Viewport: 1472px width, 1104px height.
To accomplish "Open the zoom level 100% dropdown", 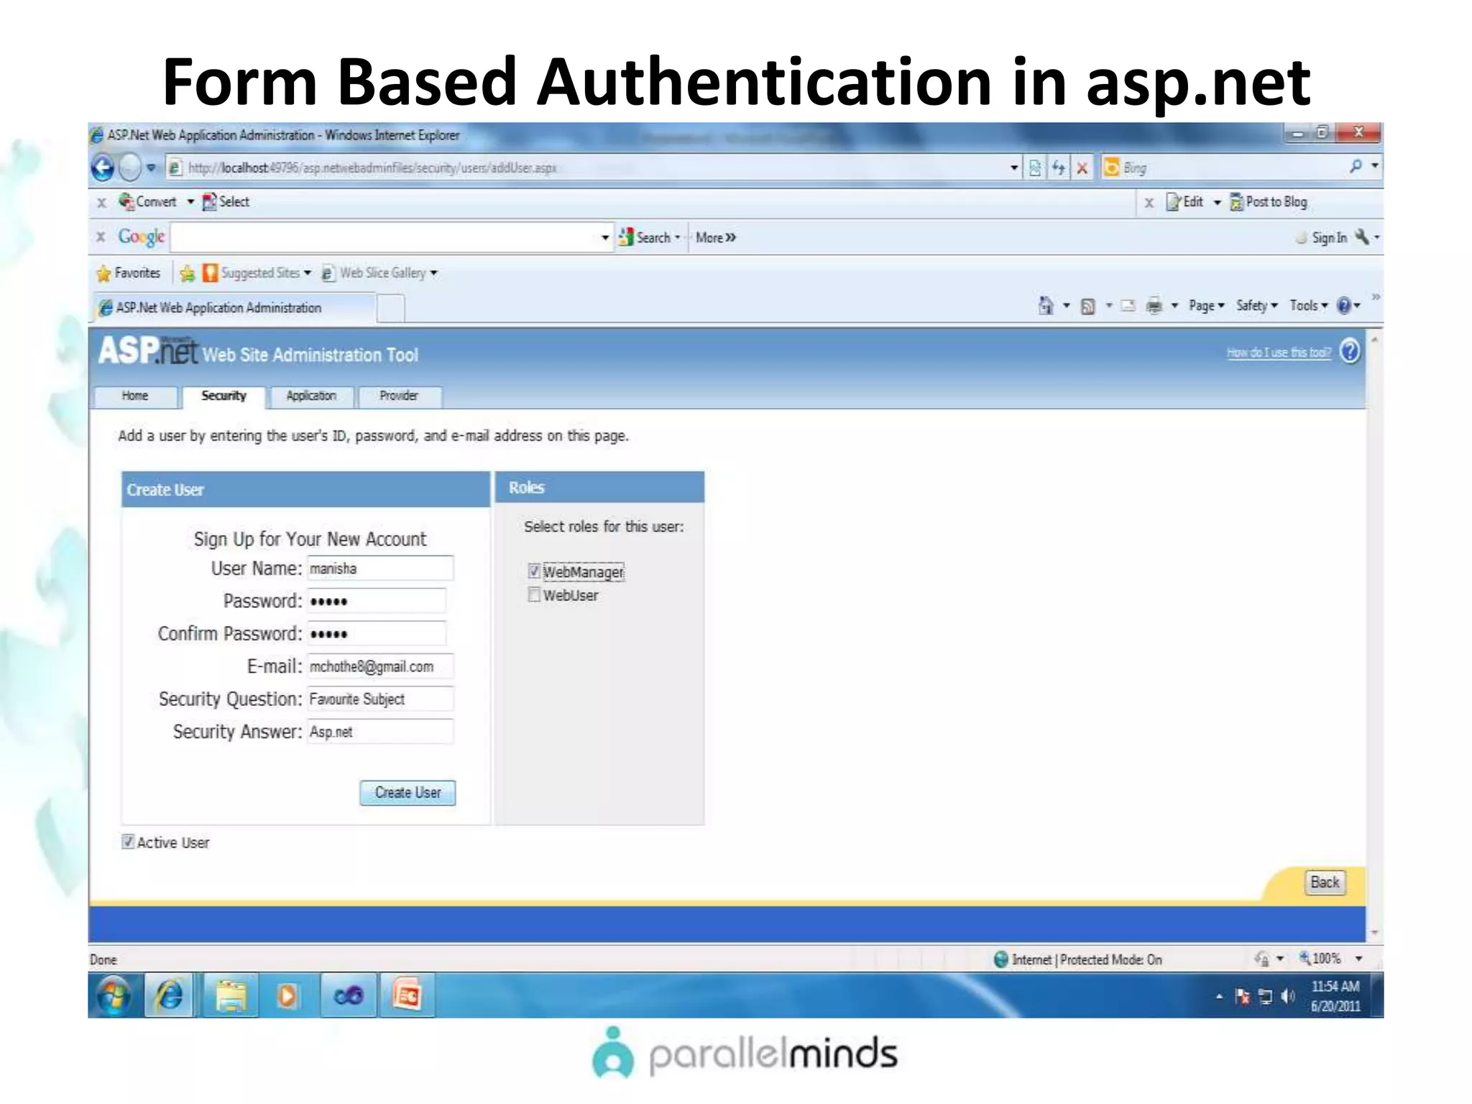I will pyautogui.click(x=1358, y=959).
